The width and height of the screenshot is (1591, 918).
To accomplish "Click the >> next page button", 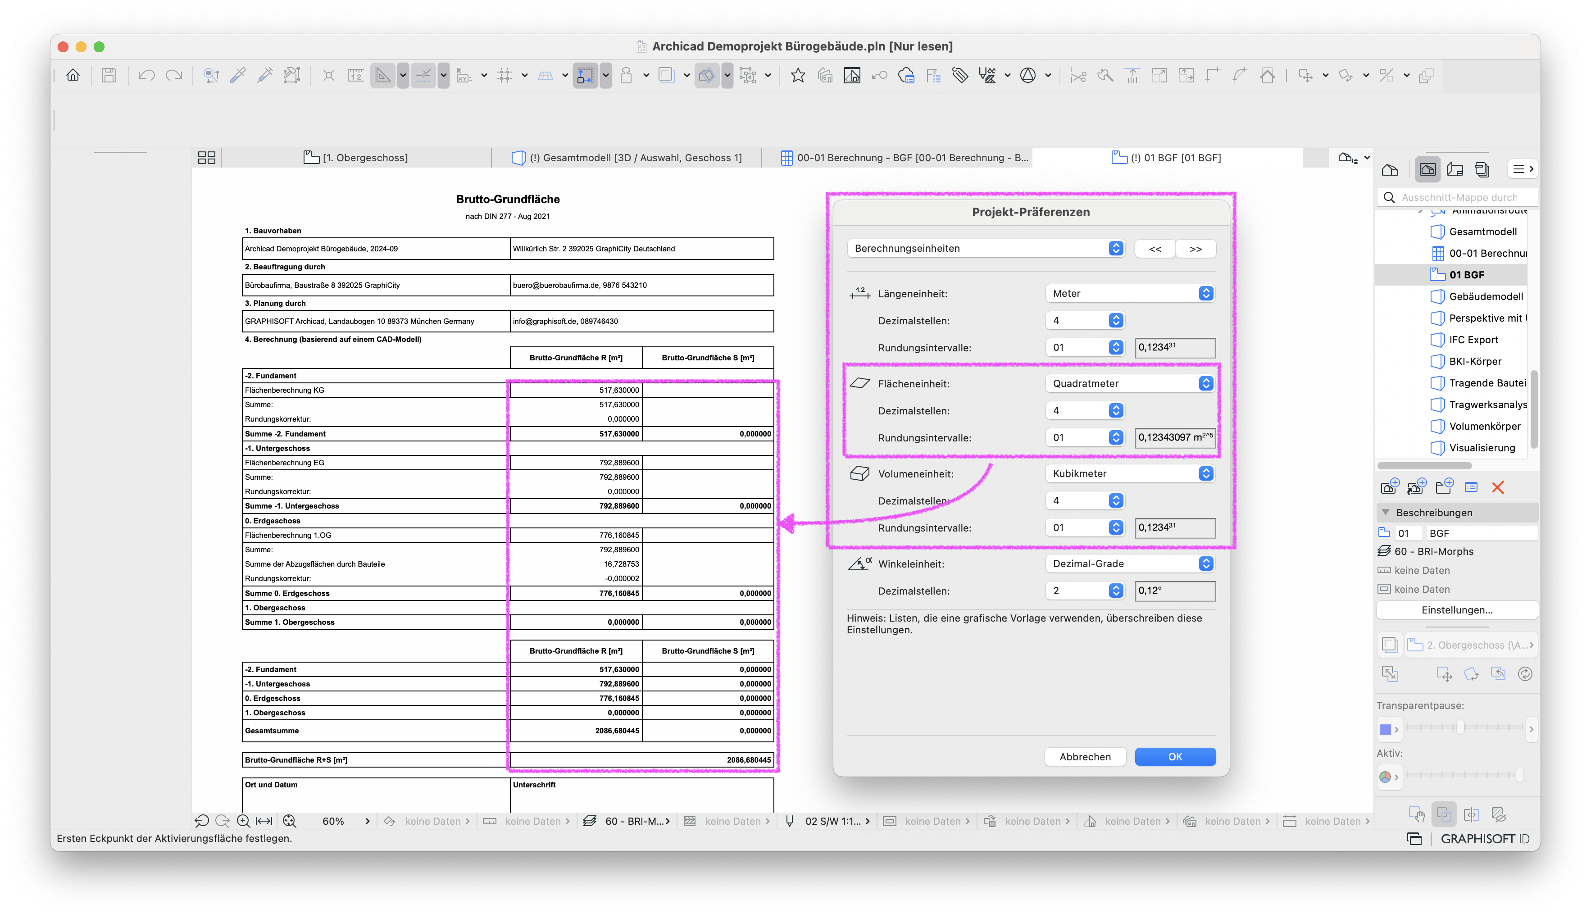I will point(1195,248).
